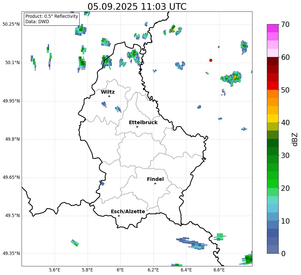Pick the bright magenta swatch atop the colorbar

click(273, 28)
